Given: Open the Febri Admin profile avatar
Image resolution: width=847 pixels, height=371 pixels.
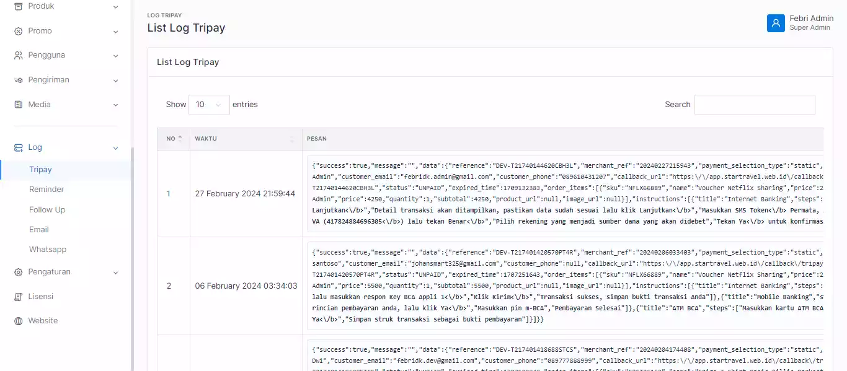Looking at the screenshot, I should click(776, 23).
